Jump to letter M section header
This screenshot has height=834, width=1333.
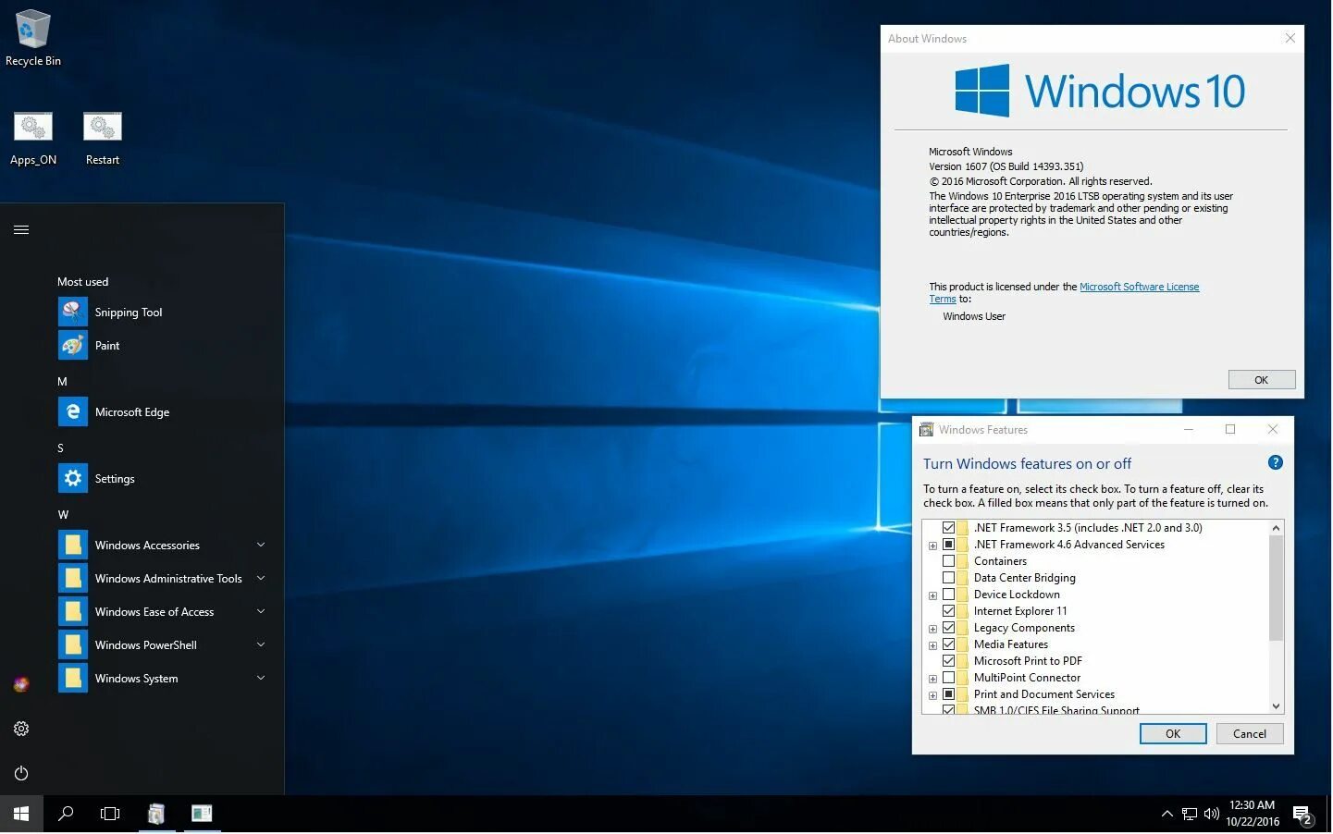coord(62,381)
